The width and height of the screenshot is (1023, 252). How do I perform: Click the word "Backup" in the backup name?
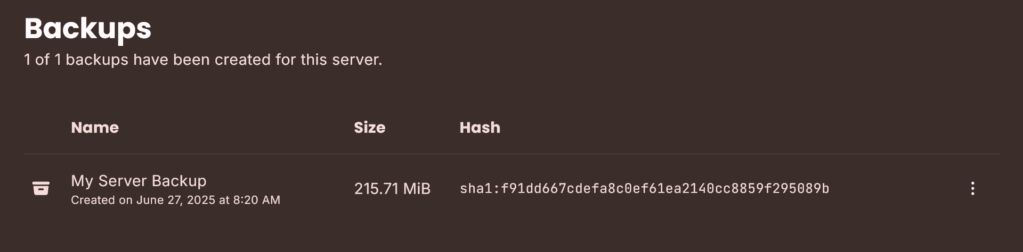pyautogui.click(x=179, y=181)
